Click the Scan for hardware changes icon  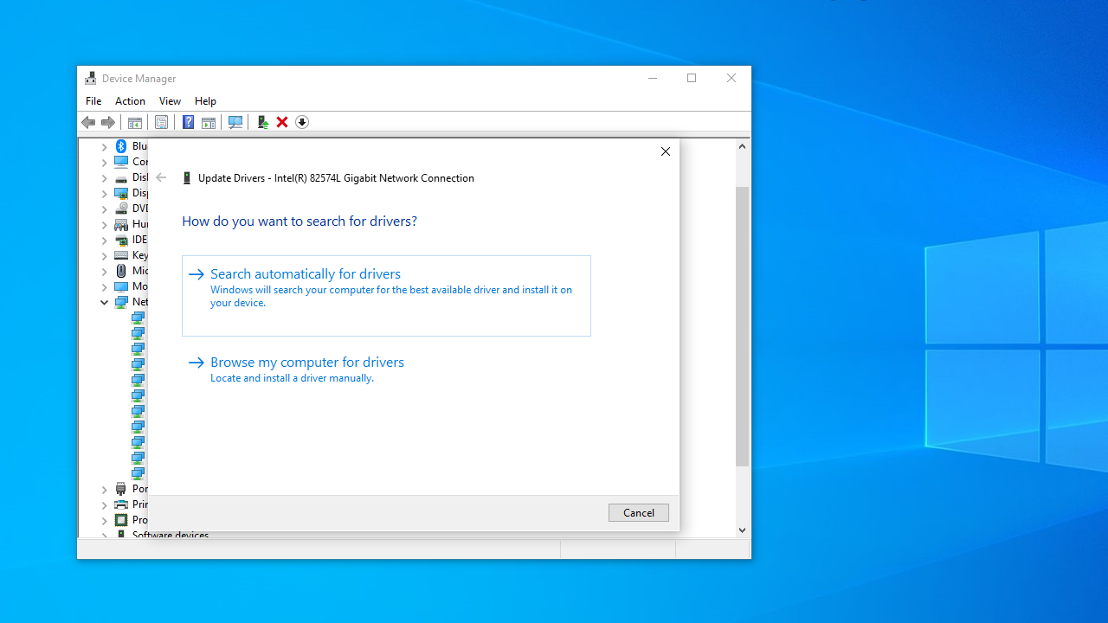pyautogui.click(x=235, y=122)
